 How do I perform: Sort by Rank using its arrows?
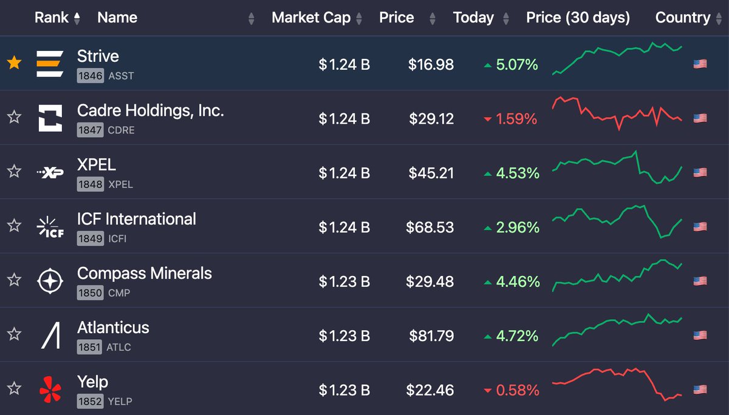77,19
